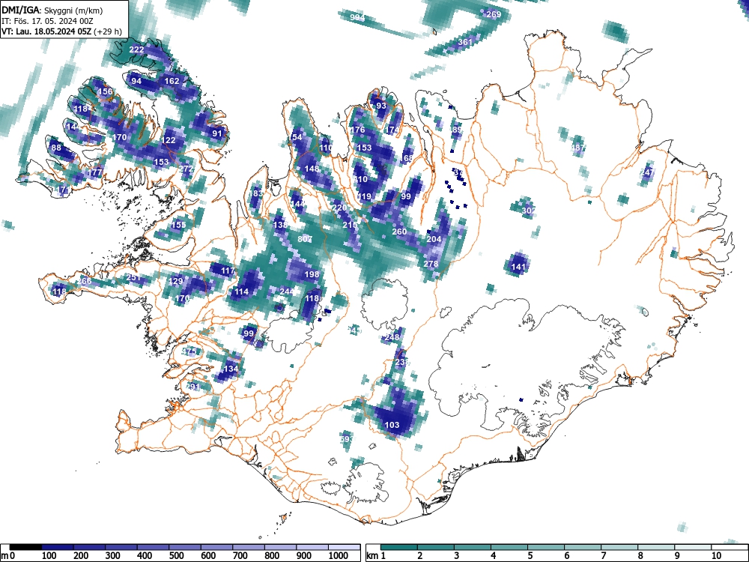Click visibility value 302 on the map
The width and height of the screenshot is (749, 562).
click(x=528, y=211)
